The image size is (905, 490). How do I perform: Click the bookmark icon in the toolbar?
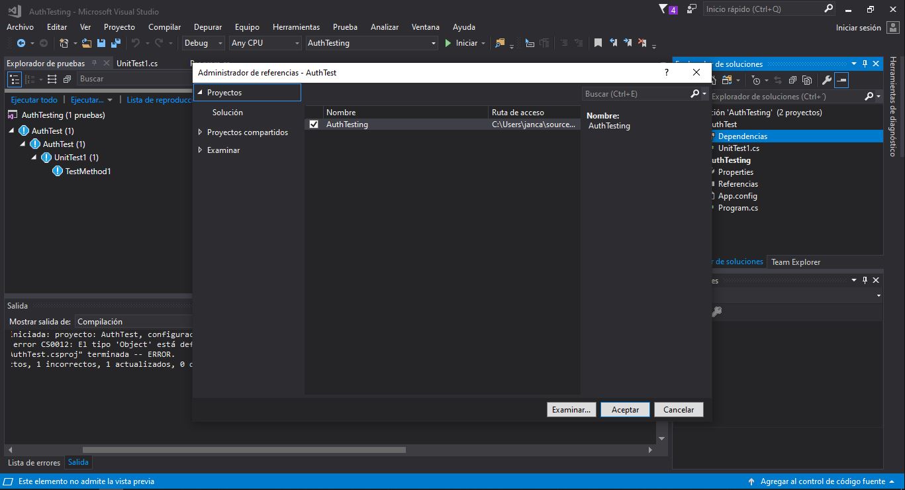pyautogui.click(x=598, y=43)
